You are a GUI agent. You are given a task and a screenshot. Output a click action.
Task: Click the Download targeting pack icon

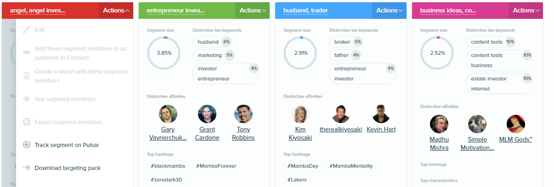pos(27,168)
